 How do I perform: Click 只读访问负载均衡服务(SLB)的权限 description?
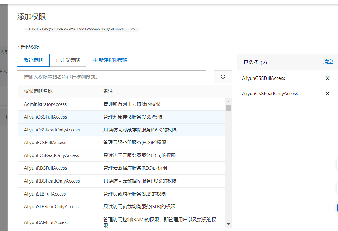pyautogui.click(x=139, y=206)
